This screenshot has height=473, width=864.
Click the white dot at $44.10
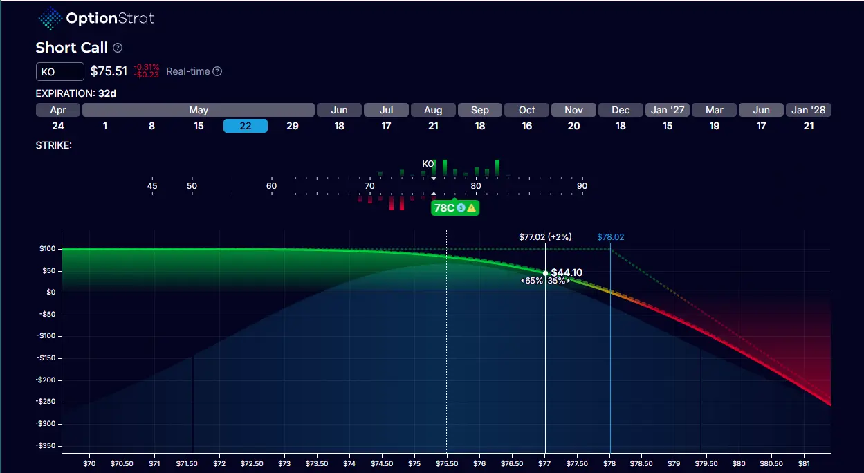pos(545,273)
